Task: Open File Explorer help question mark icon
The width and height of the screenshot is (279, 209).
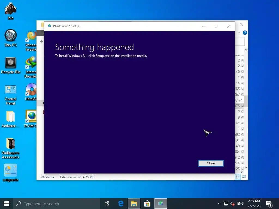Action: click(x=245, y=33)
